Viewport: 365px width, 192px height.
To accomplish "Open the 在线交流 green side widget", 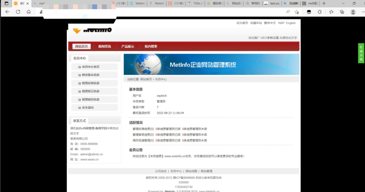I will [x=361, y=53].
